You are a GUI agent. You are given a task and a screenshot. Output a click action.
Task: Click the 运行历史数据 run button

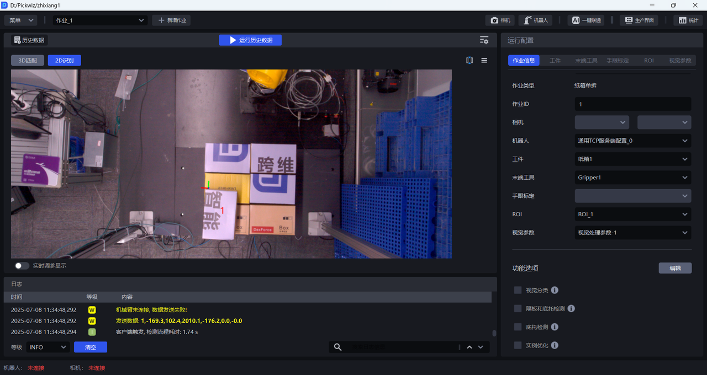250,40
